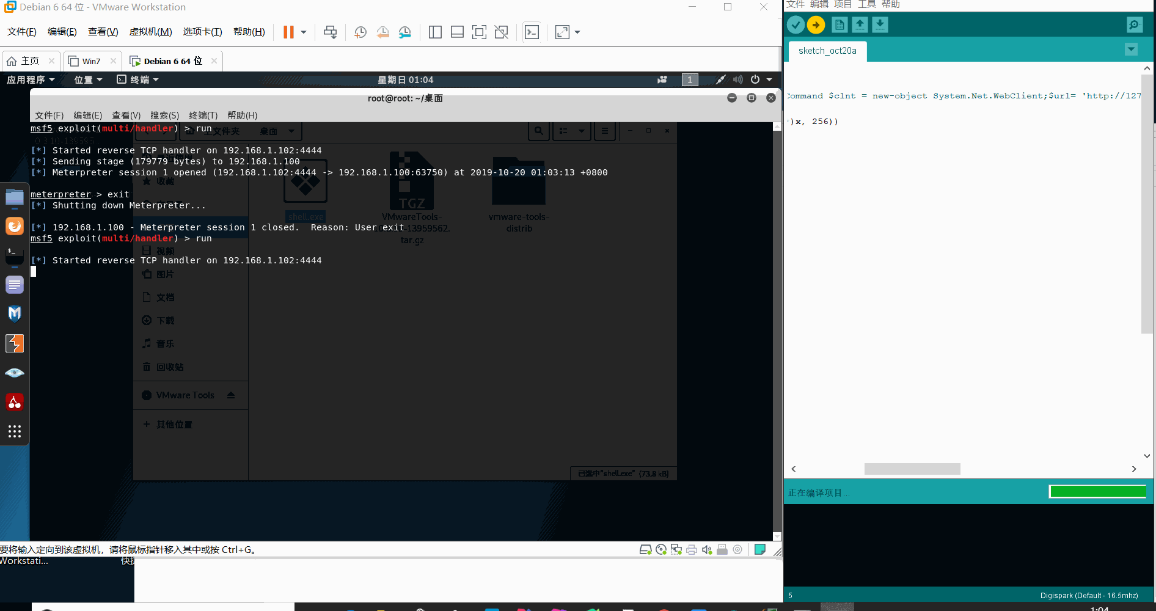Viewport: 1156px width, 611px height.
Task: Open the Terminal icon in the dock
Action: point(15,255)
